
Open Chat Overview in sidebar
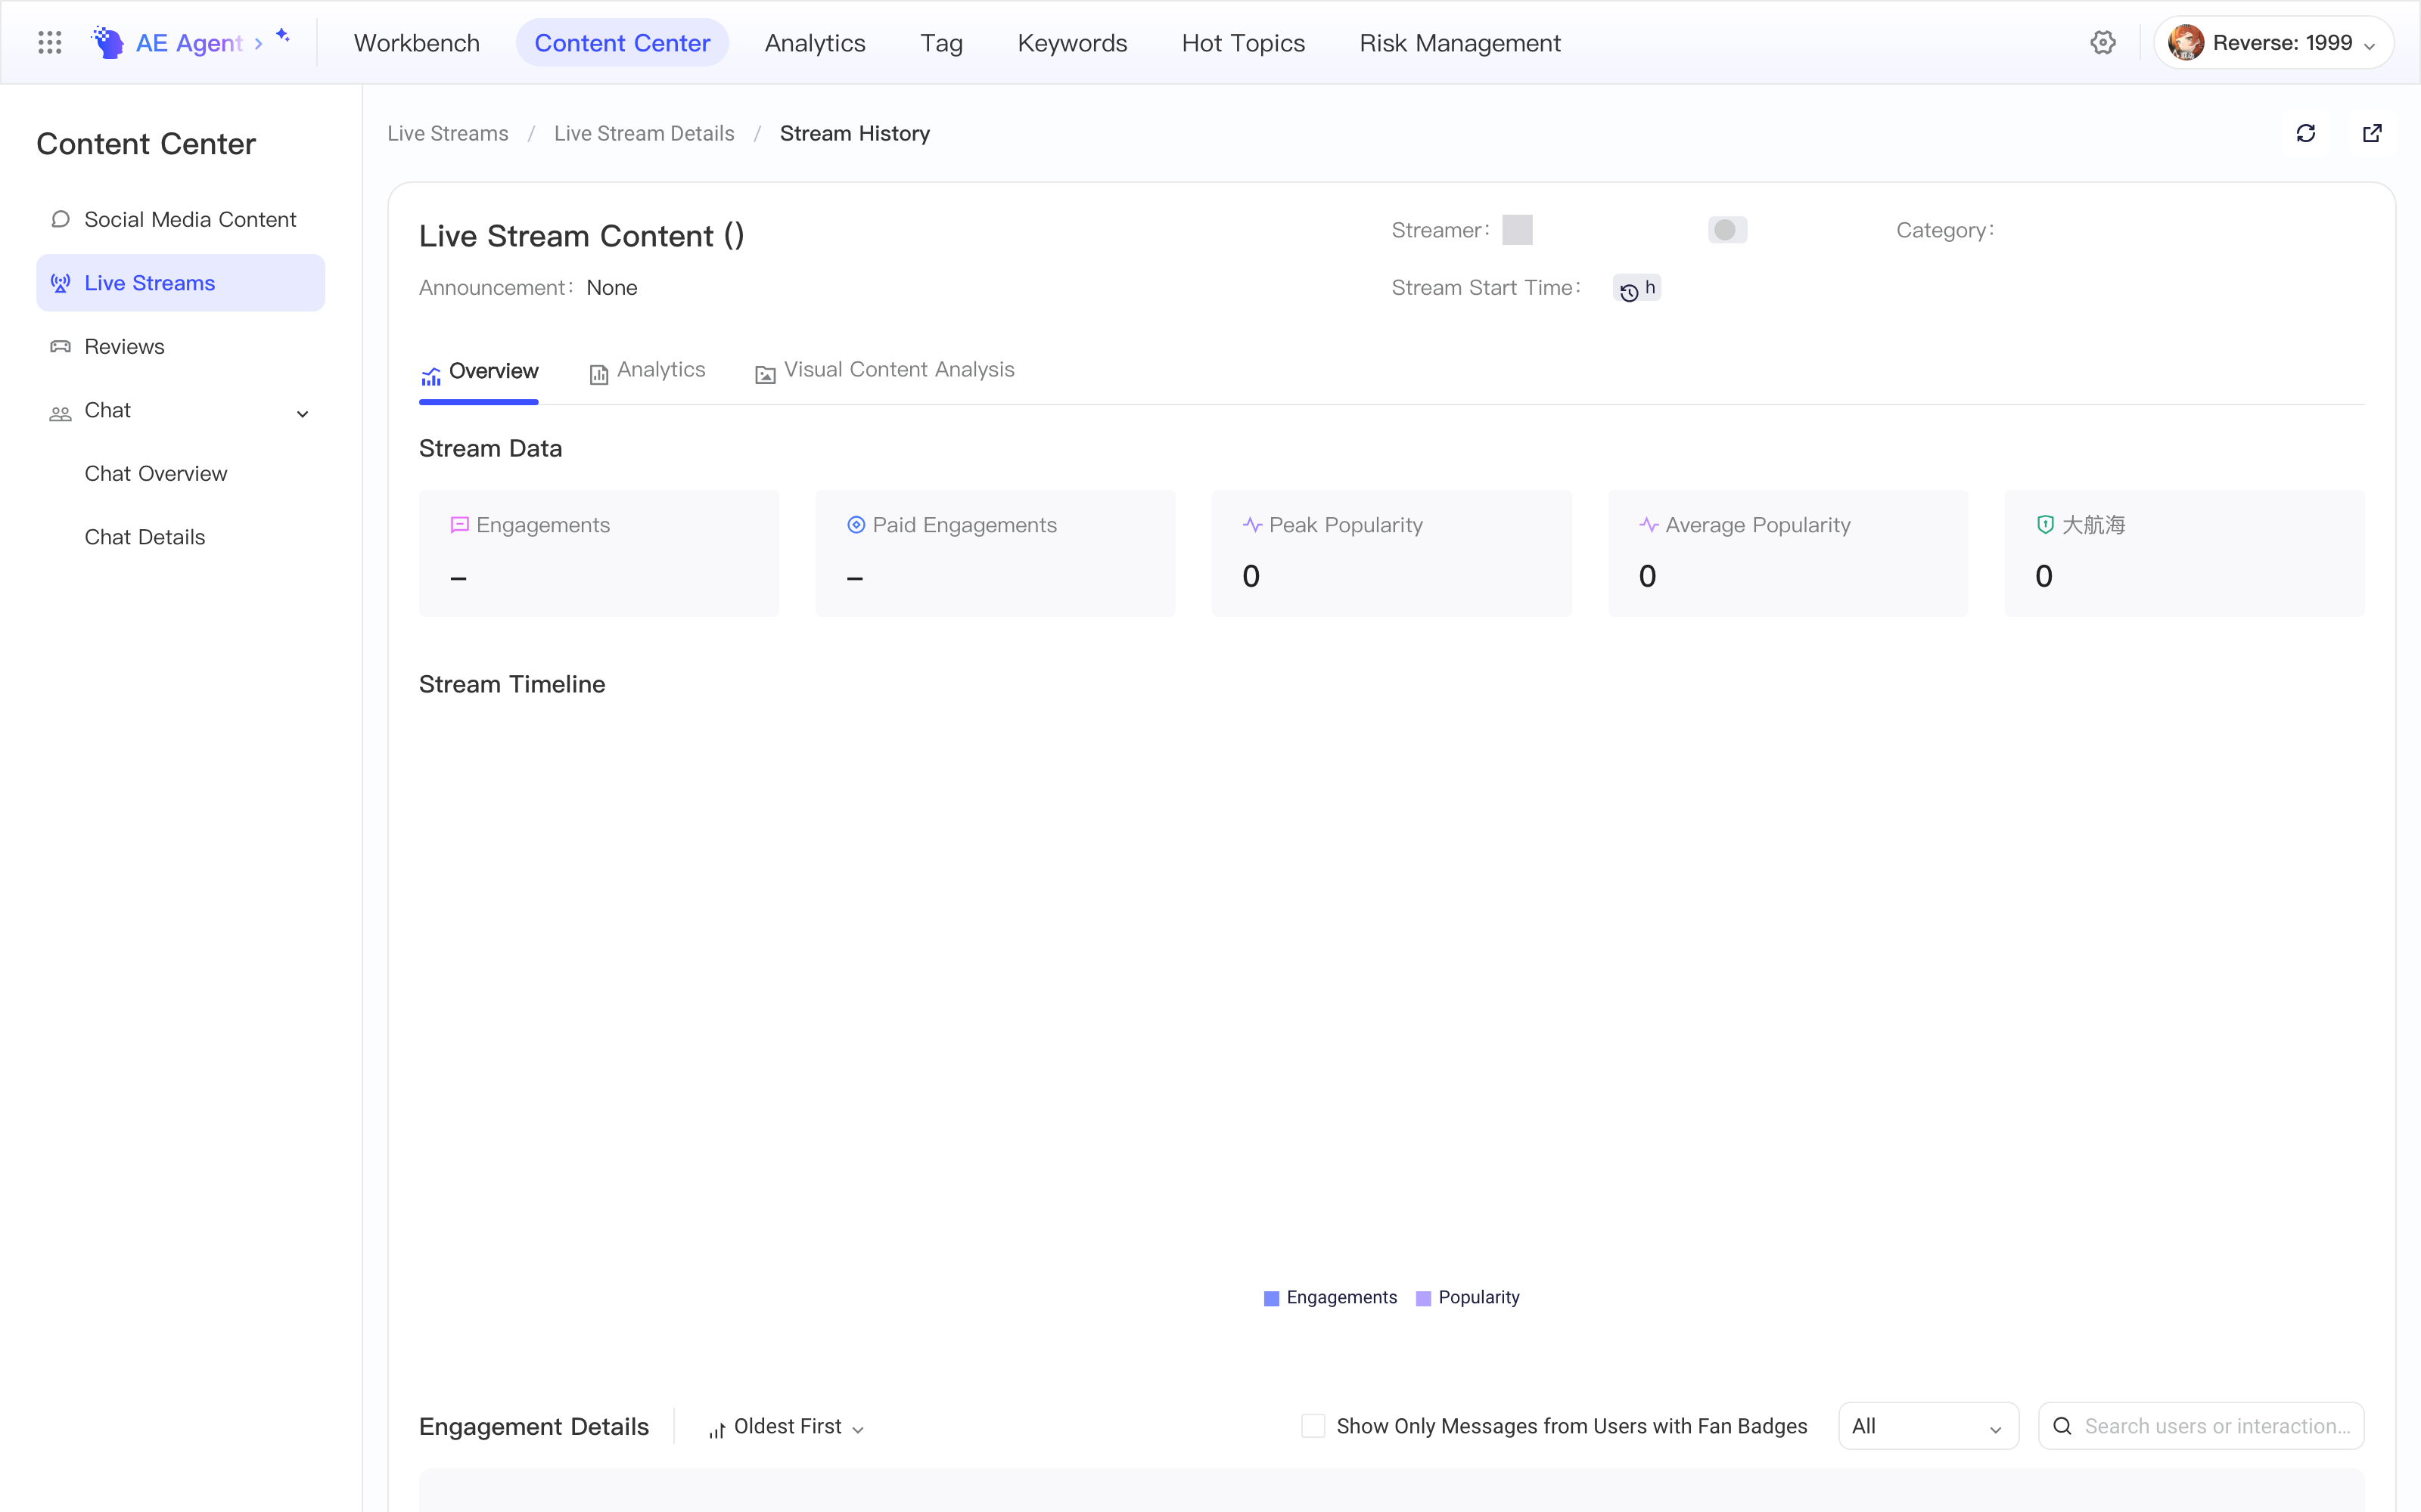point(156,474)
